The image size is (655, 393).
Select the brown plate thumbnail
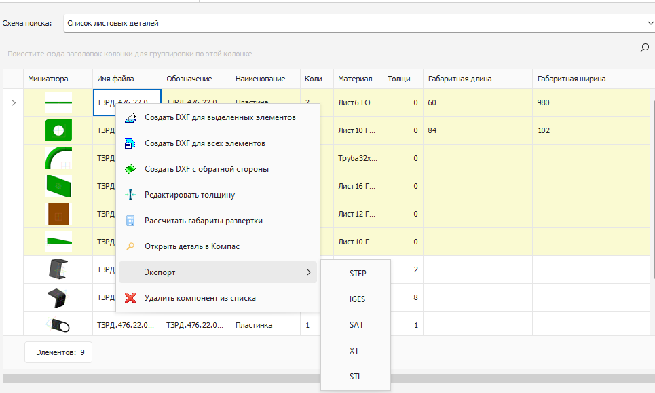coord(58,214)
